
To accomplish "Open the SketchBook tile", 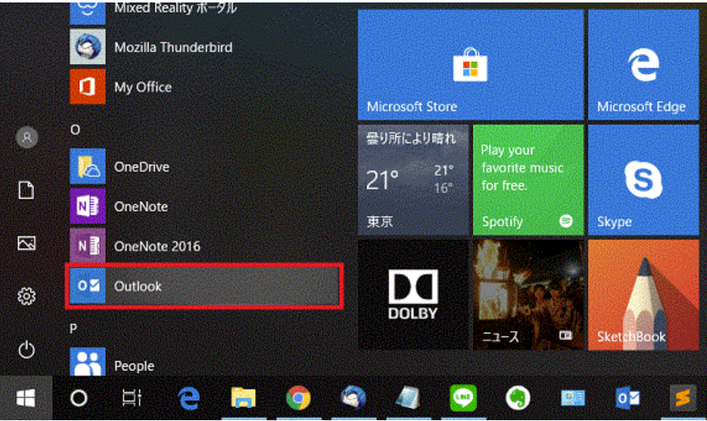I will pyautogui.click(x=643, y=295).
